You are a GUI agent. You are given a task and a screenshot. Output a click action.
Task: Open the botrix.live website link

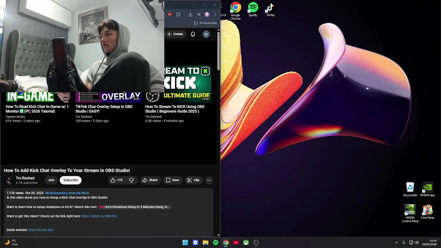[41, 230]
